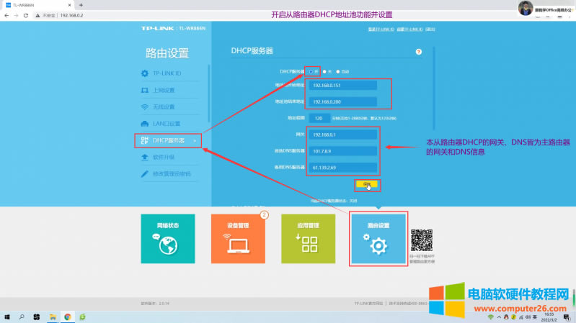The width and height of the screenshot is (576, 323).
Task: Open TP-LINK ID settings in sidebar
Action: pyautogui.click(x=165, y=74)
